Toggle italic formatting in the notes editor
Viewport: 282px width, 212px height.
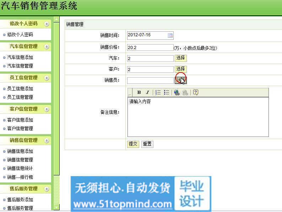(148, 92)
